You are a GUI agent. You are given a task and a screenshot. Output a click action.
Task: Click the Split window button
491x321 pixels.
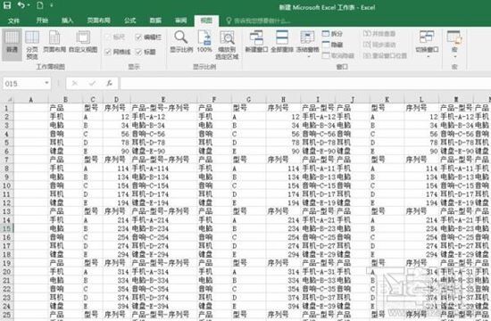click(333, 34)
